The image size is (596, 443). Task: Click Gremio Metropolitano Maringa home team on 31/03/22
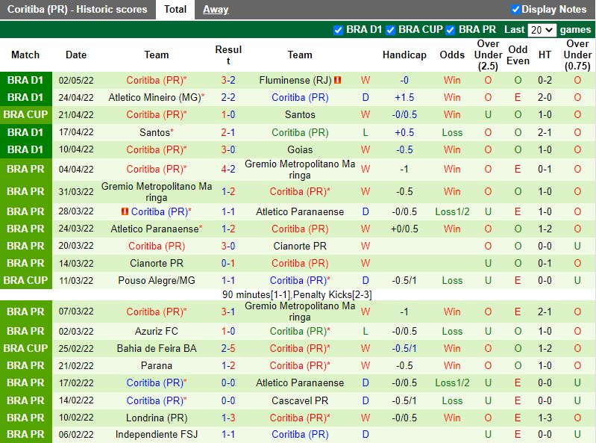point(157,191)
